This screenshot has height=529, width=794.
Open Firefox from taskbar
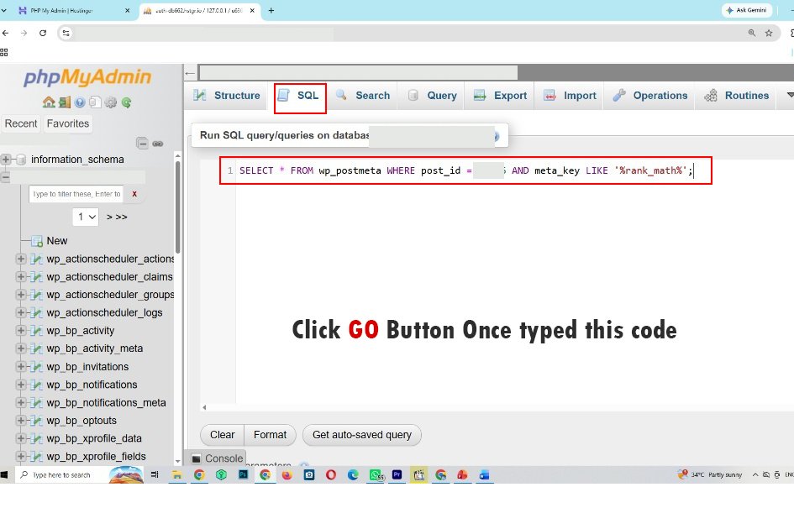pyautogui.click(x=287, y=474)
